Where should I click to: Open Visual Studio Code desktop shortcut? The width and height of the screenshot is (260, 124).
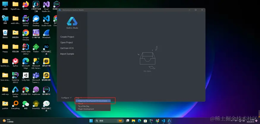click(46, 21)
